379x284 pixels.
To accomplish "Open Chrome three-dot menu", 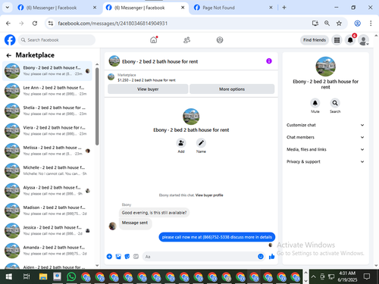I will (x=371, y=23).
